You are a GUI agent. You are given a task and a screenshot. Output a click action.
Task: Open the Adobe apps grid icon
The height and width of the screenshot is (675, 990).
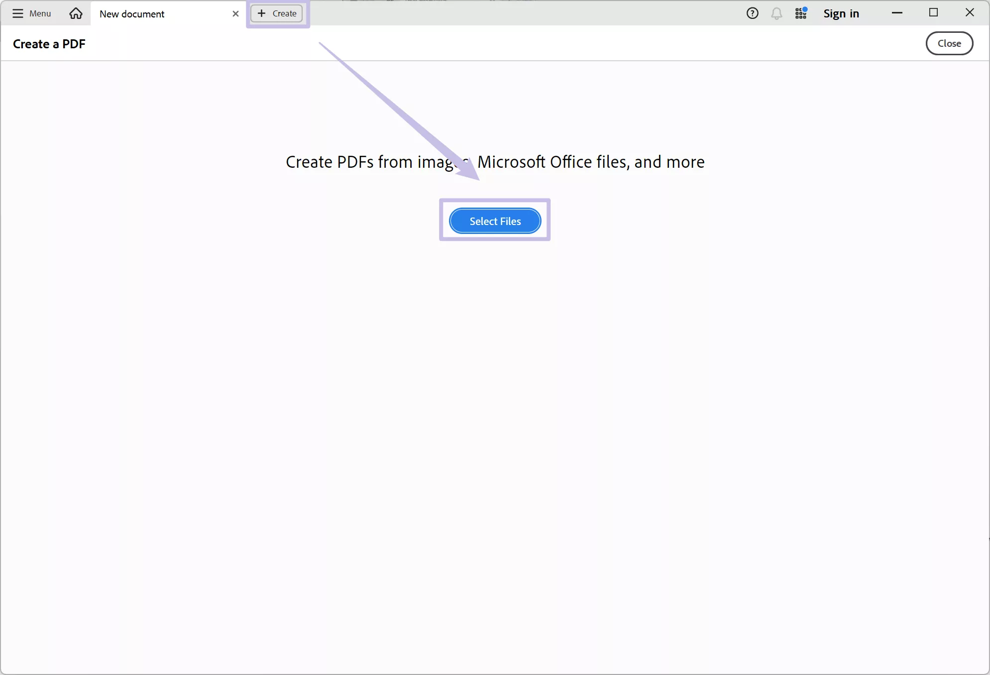click(800, 13)
